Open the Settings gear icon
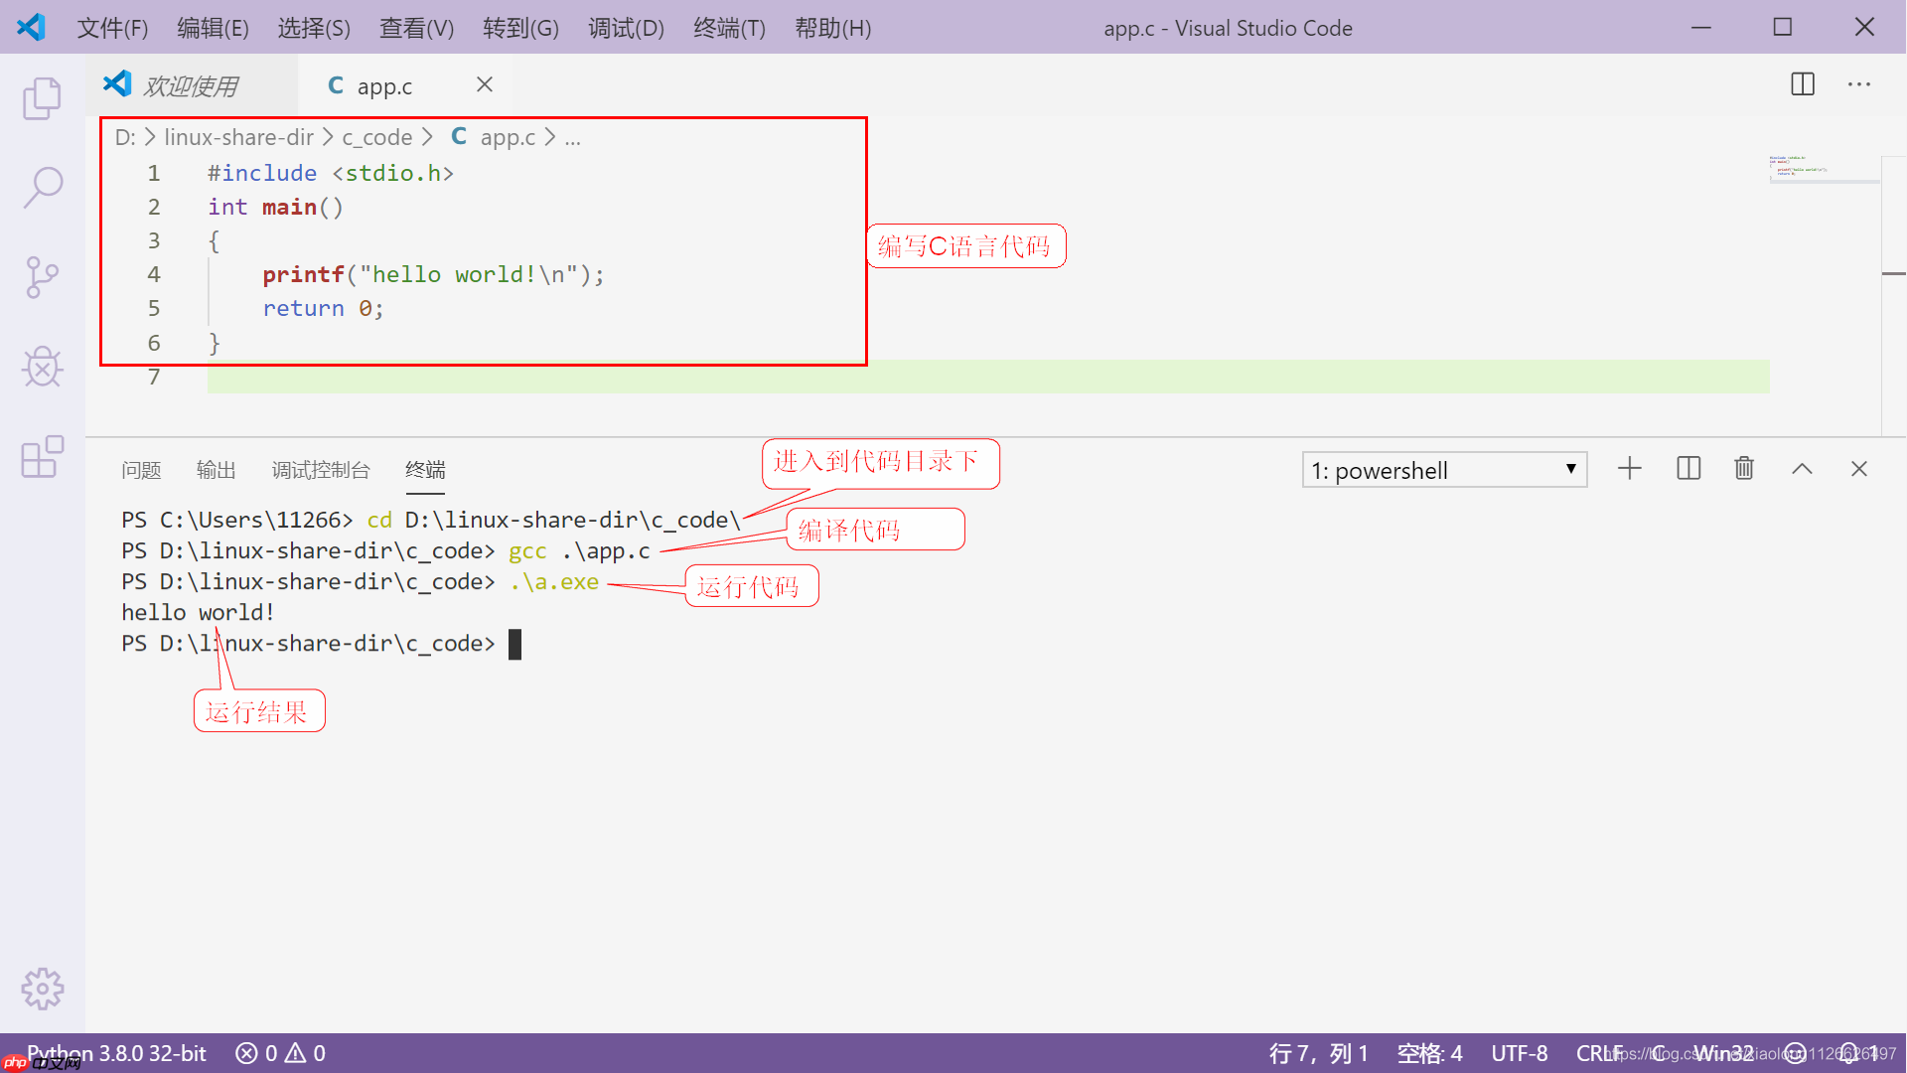1907x1073 pixels. tap(42, 989)
